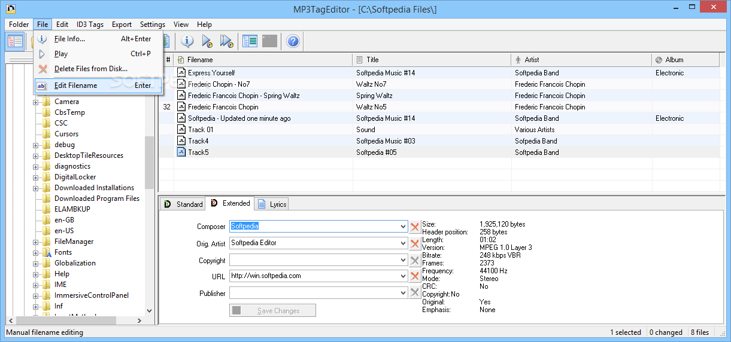Open the URL dropdown arrow
Screen dimensions: 731x342
pyautogui.click(x=403, y=276)
